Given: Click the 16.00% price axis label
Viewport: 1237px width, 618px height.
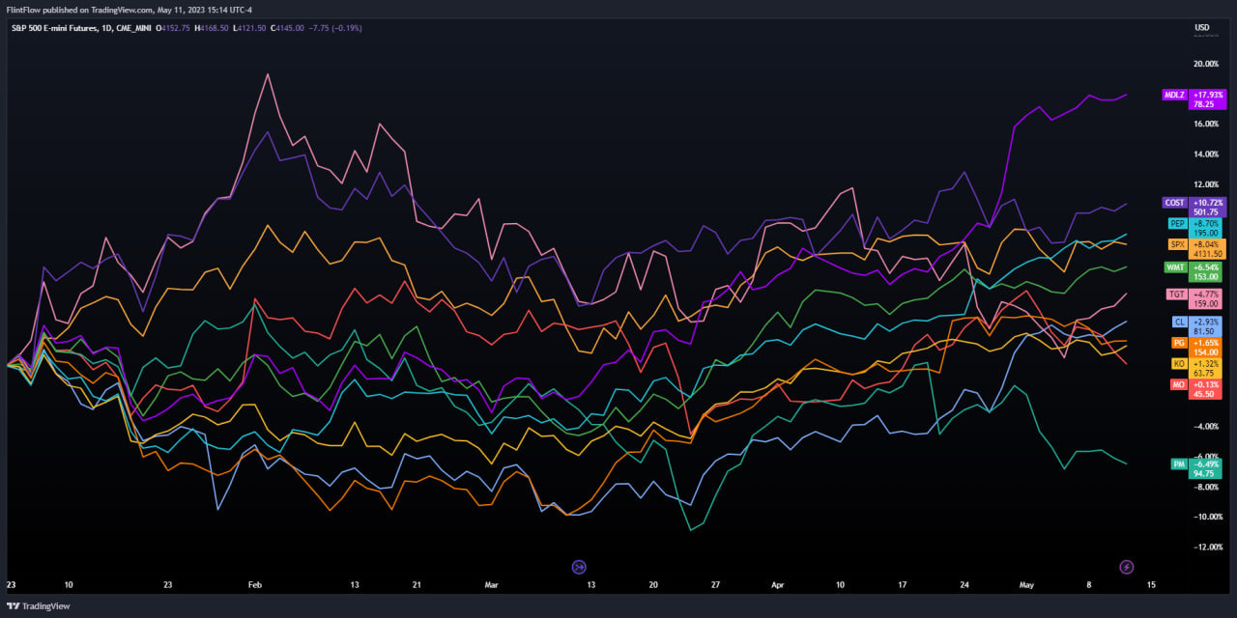Looking at the screenshot, I should pos(1206,124).
